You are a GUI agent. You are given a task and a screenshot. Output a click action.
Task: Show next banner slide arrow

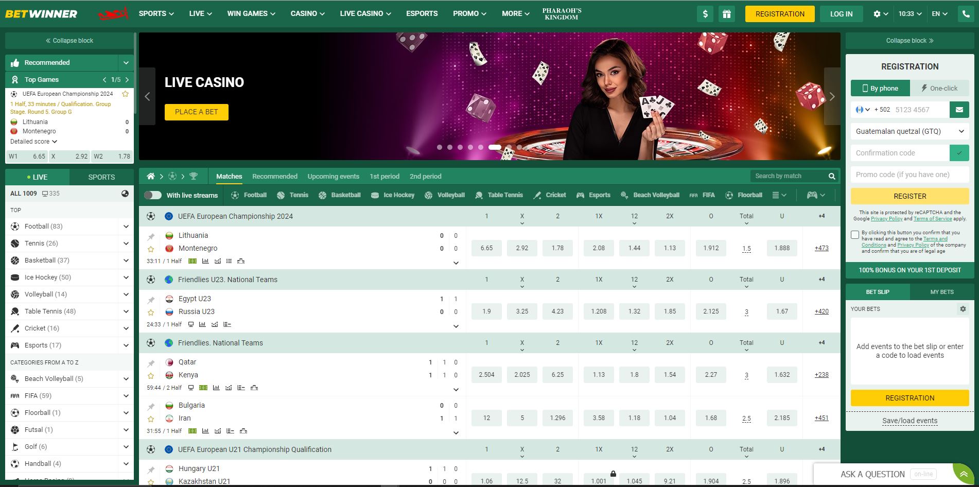pos(832,96)
